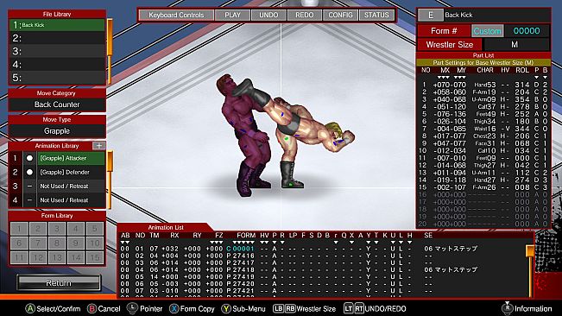Screen dimensions: 562x316
Task: Click sort arrows under MX column
Action: coord(444,77)
